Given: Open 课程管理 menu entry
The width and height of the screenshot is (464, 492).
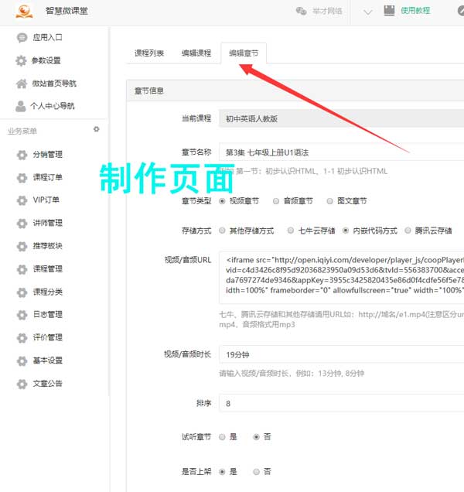Looking at the screenshot, I should 48,269.
